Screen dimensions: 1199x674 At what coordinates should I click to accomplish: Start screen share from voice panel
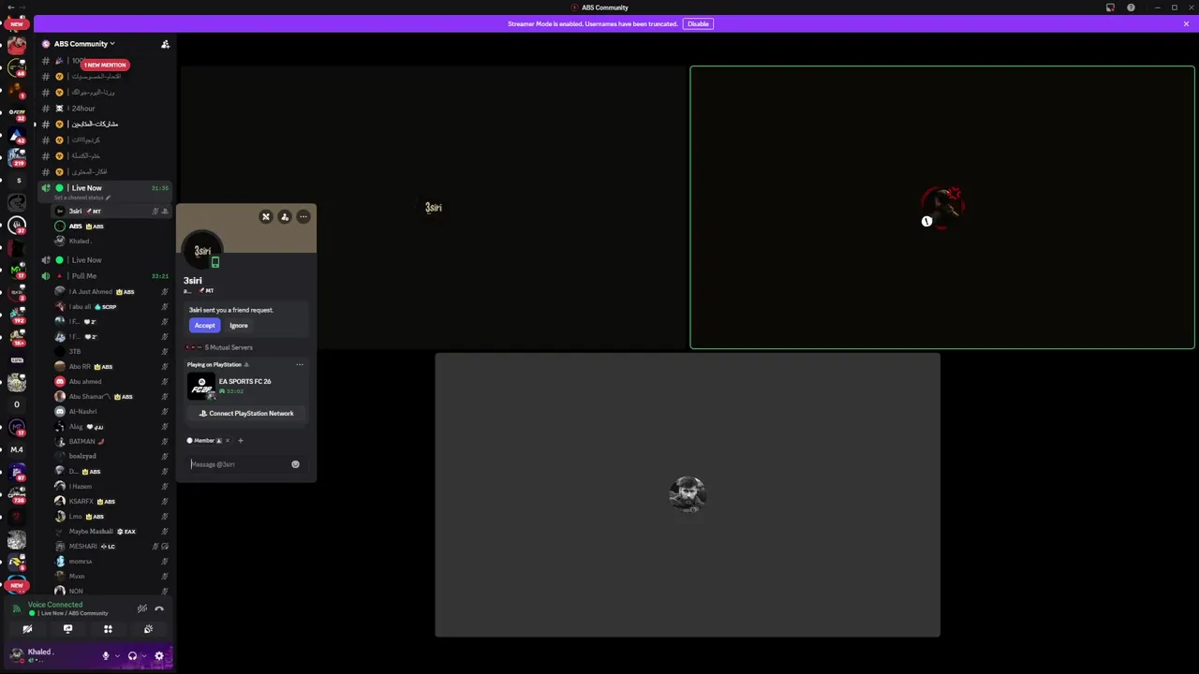pos(67,629)
